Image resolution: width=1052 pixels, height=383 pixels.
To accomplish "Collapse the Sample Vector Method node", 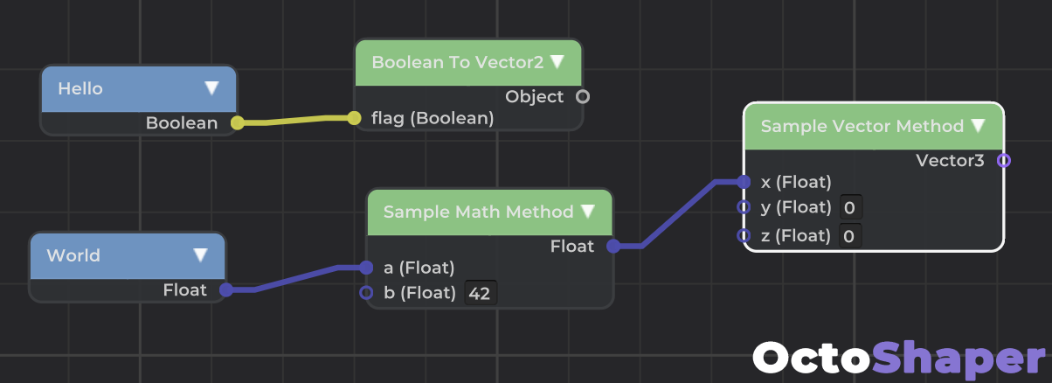I will tap(977, 126).
